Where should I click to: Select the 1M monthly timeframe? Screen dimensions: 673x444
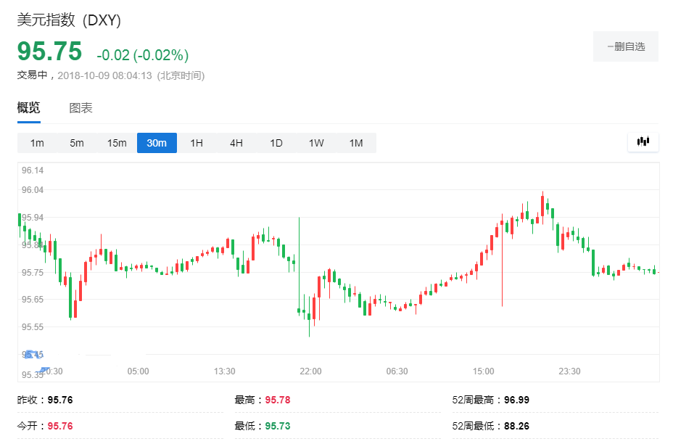(x=356, y=143)
